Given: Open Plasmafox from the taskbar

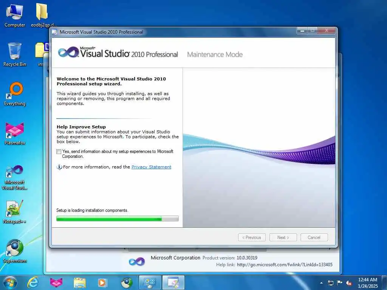Looking at the screenshot, I should coord(56,282).
